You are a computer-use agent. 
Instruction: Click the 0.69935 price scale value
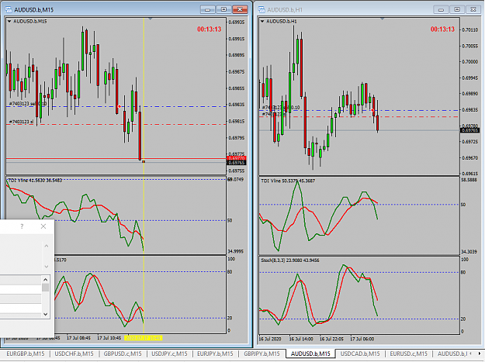pyautogui.click(x=237, y=22)
